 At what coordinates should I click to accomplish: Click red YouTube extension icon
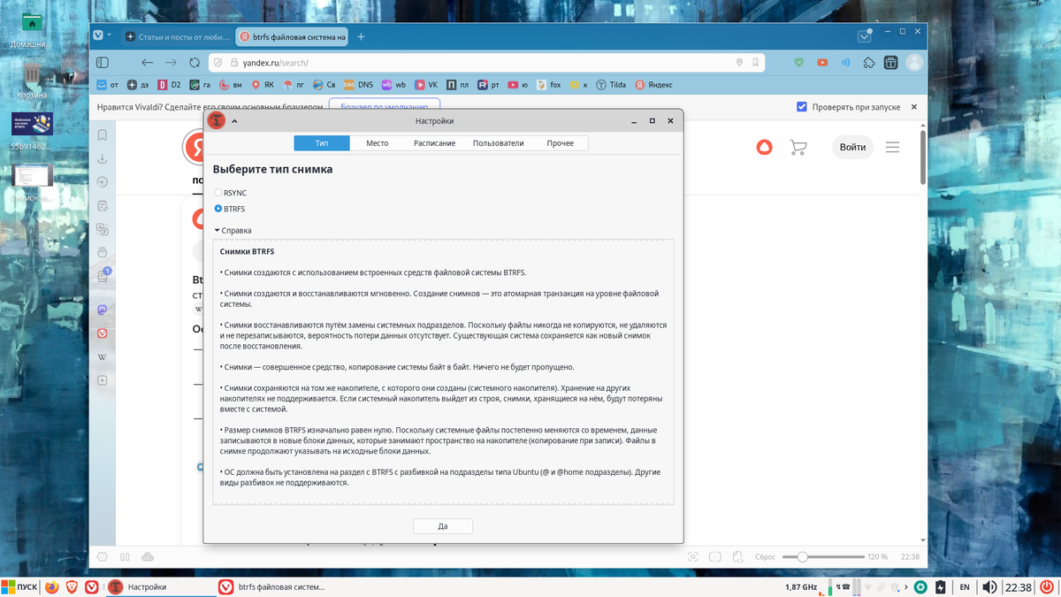pos(822,63)
